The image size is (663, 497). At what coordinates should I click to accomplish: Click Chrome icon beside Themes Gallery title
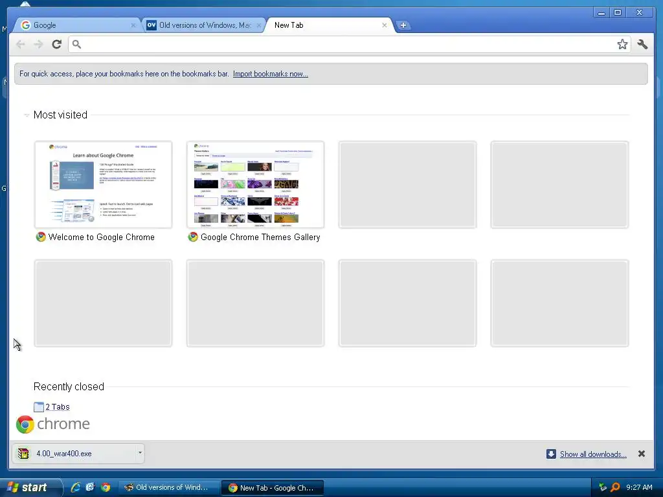coord(193,237)
